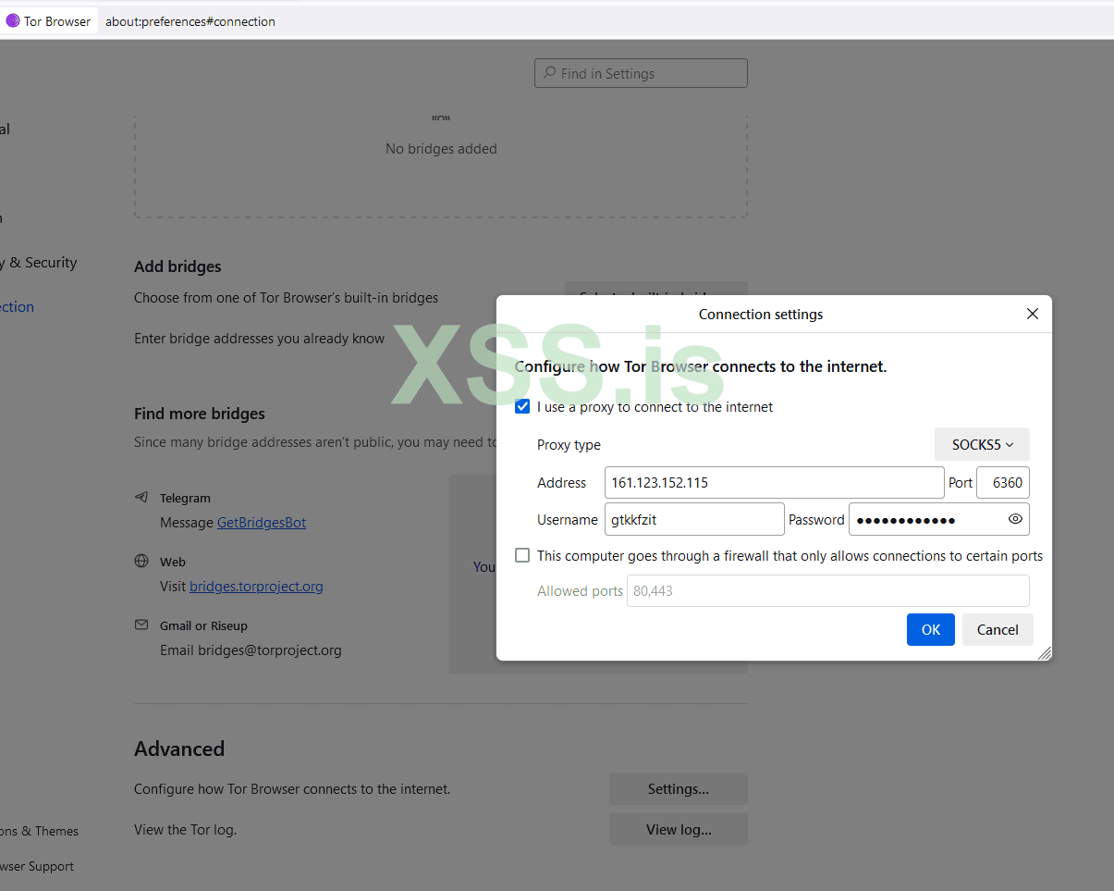
Task: Cancel the Connection settings dialog
Action: click(x=998, y=629)
